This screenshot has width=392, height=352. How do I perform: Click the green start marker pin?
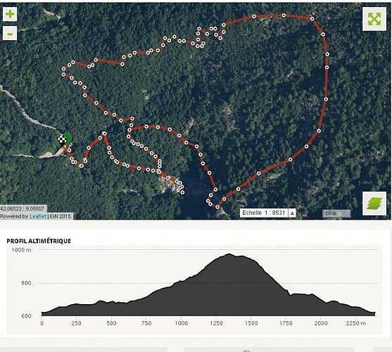tap(68, 138)
